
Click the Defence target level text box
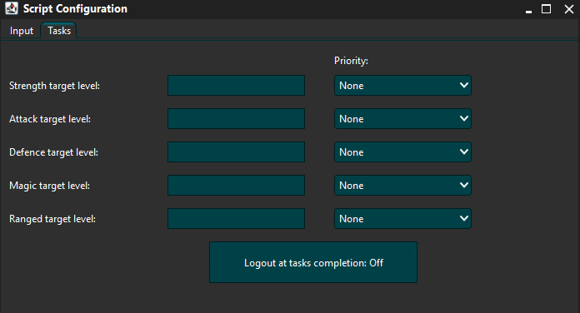236,152
